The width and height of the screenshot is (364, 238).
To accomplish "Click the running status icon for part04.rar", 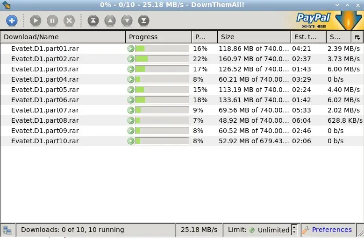I will pos(131,79).
